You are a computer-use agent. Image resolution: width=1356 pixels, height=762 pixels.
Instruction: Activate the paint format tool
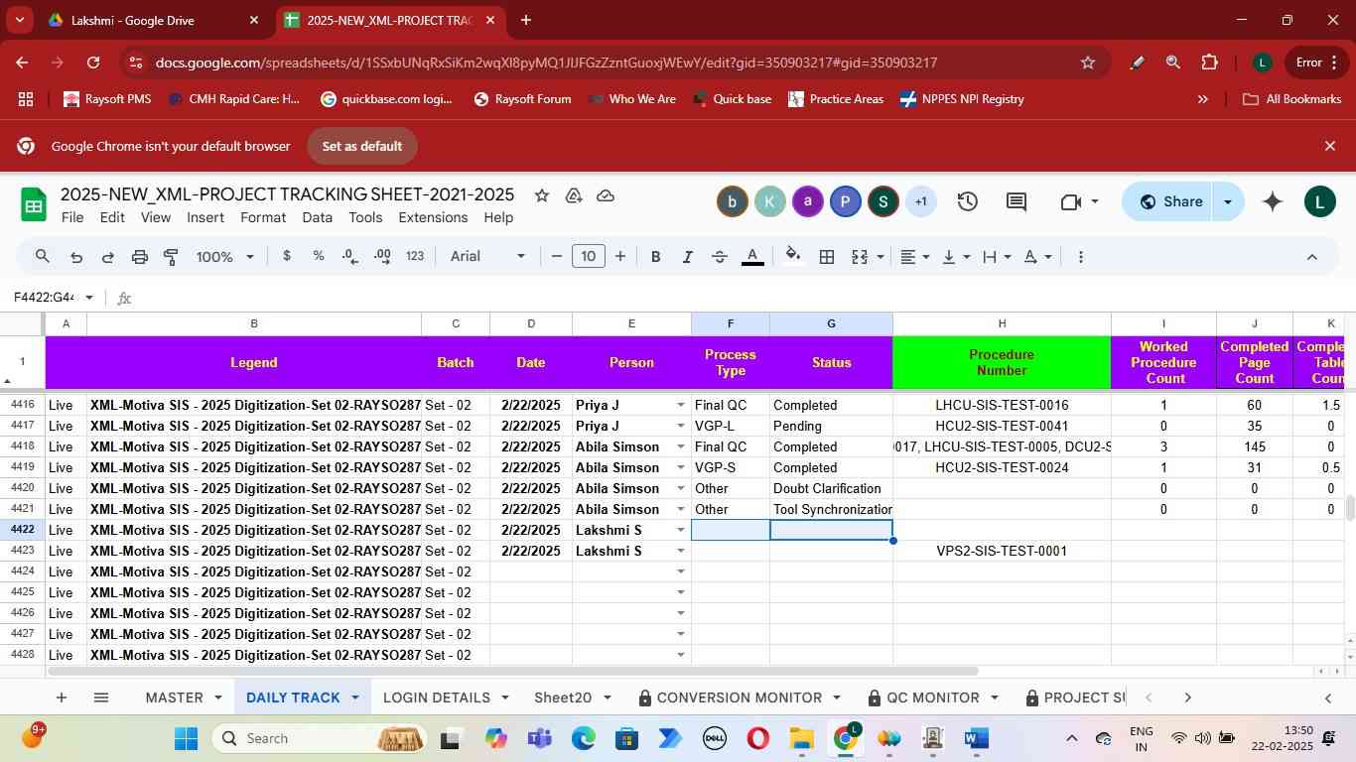[x=171, y=257]
